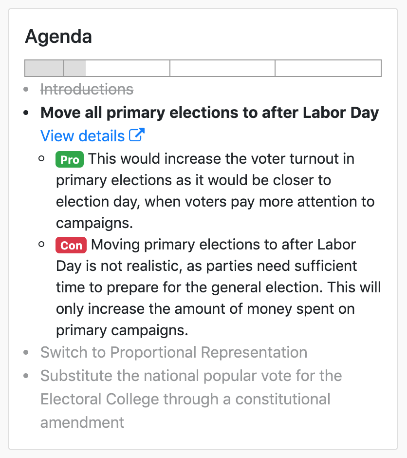Select 'Switch to Proportional Representation' agenda item

click(174, 352)
